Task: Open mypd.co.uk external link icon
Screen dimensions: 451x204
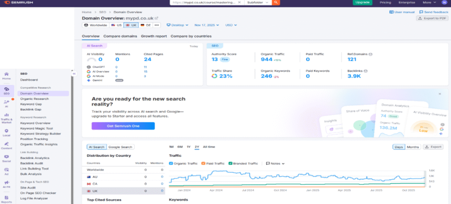Action: tap(156, 18)
